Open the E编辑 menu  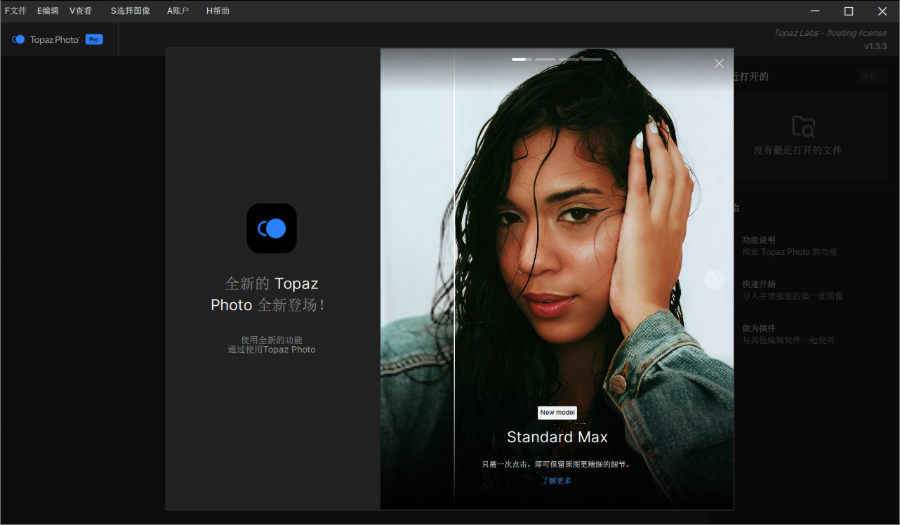47,11
